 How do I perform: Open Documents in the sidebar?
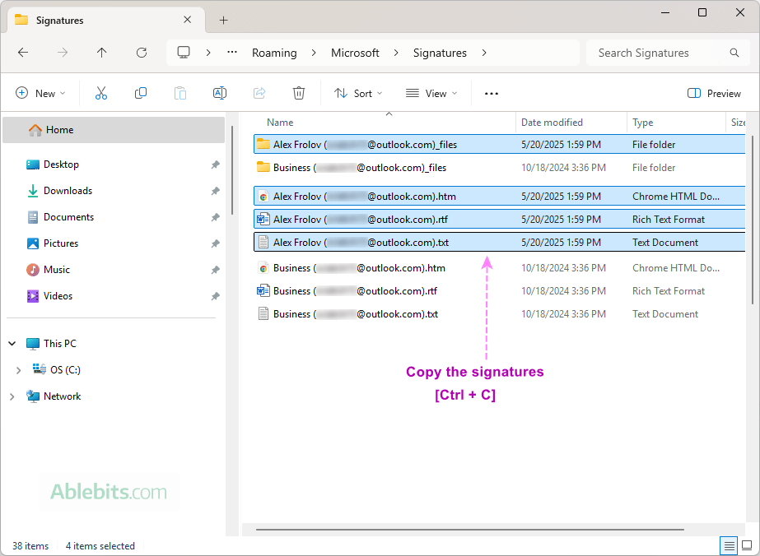[68, 217]
